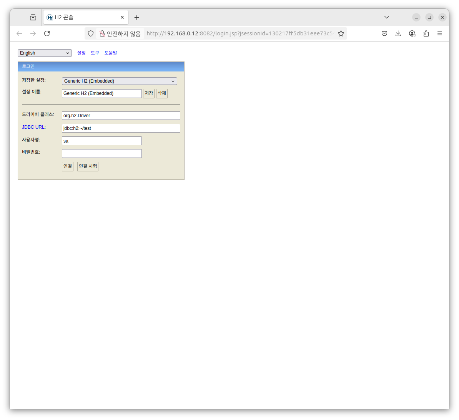Open the 도구 link

click(95, 53)
